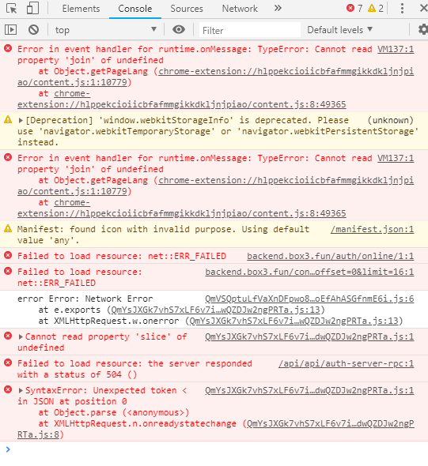Open the three-dot DevTools menu
428x466 pixels.
(x=402, y=9)
